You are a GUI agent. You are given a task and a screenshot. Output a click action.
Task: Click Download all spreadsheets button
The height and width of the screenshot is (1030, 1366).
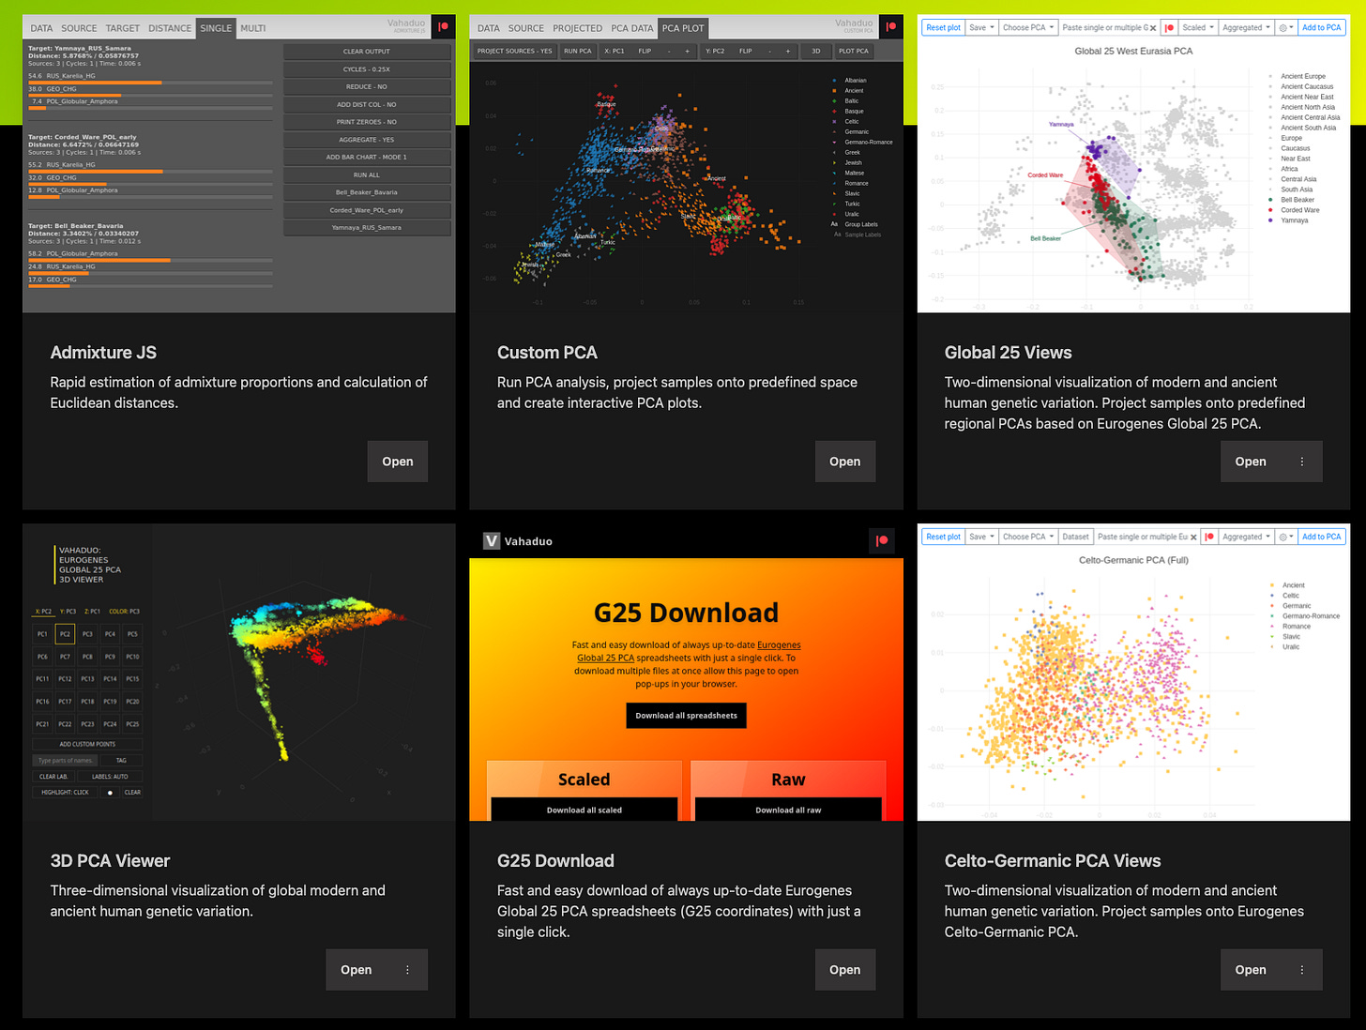click(x=686, y=716)
